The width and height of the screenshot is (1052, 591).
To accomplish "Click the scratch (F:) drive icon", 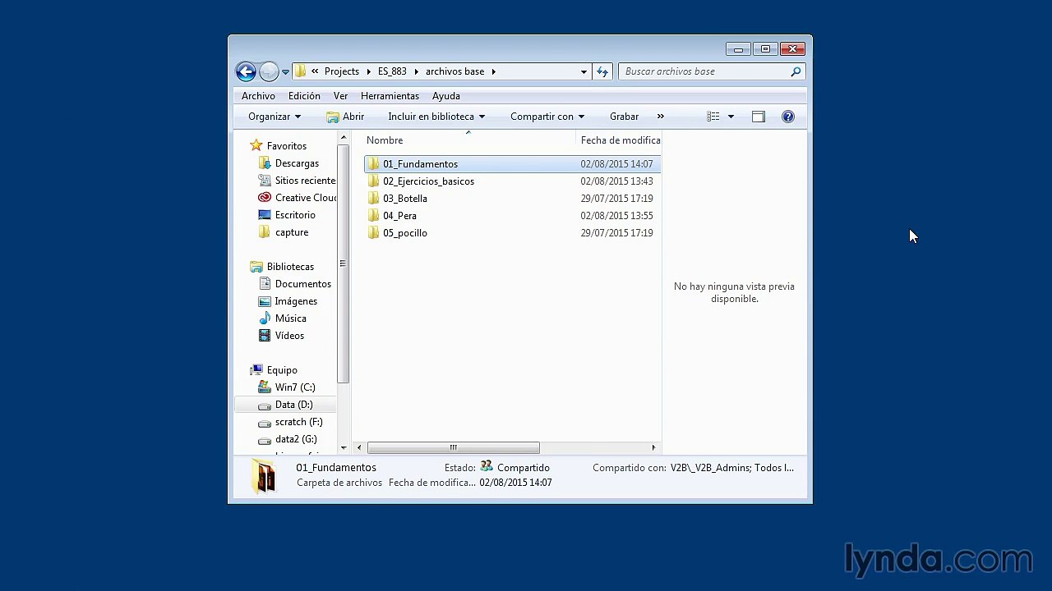I will click(x=265, y=422).
